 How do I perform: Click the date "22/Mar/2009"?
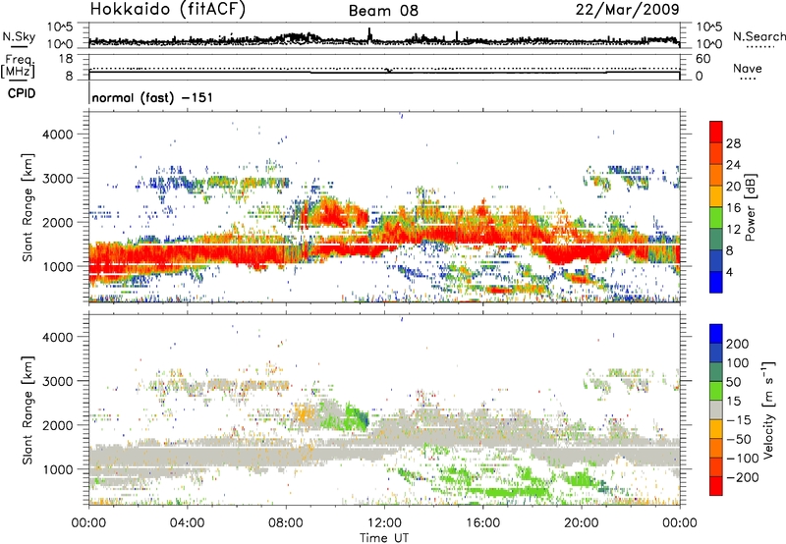[628, 10]
